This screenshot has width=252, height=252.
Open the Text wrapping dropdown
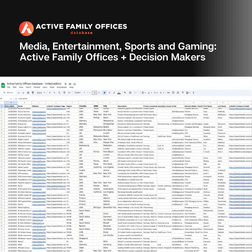[x=156, y=93]
